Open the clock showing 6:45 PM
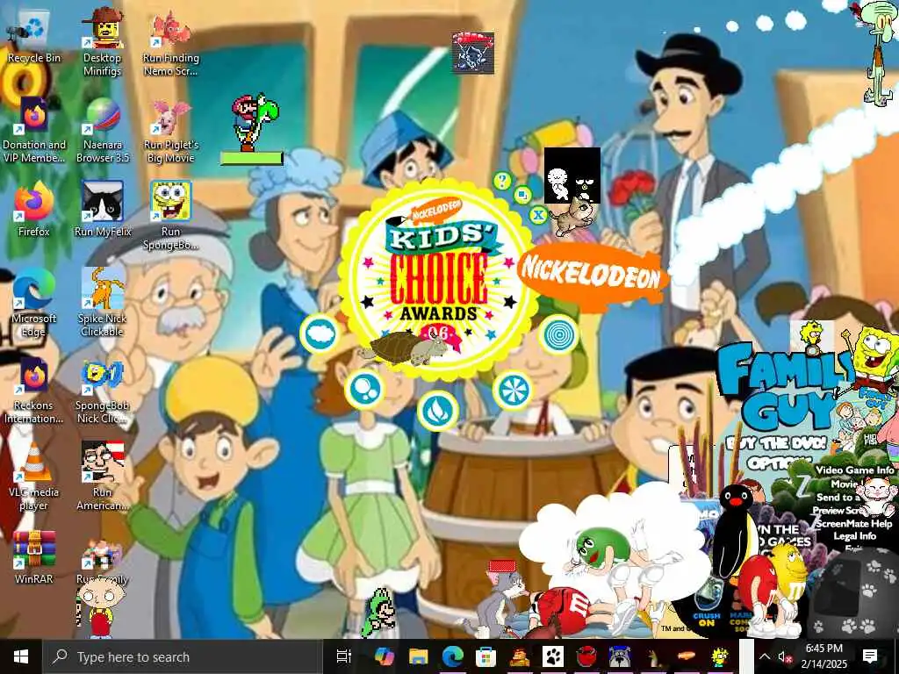Screen dimensions: 899x674 click(x=824, y=656)
